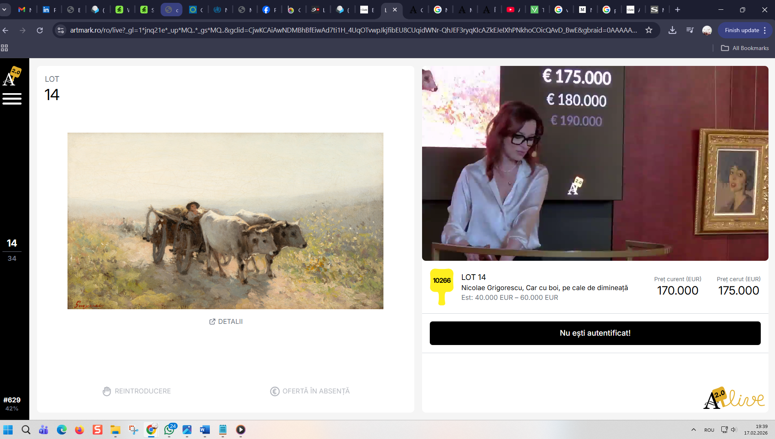Image resolution: width=775 pixels, height=439 pixels.
Task: Click OFERTĂ ÎN ABSENȚĂ button
Action: pos(310,391)
